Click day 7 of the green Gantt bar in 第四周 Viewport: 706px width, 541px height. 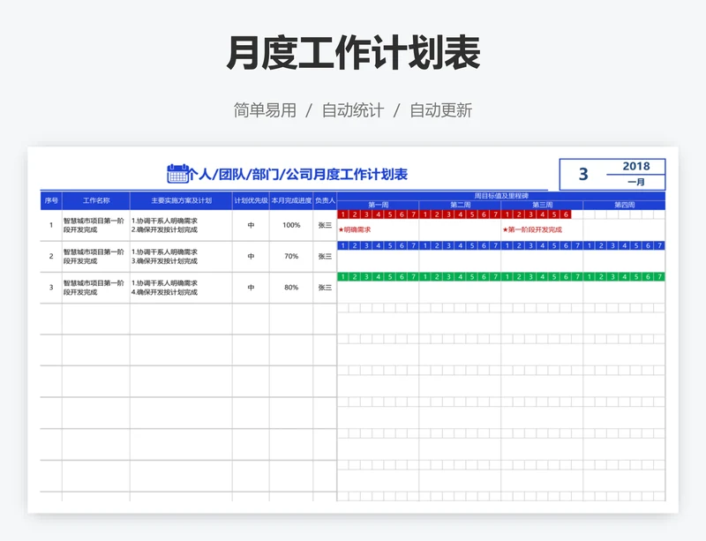[659, 276]
